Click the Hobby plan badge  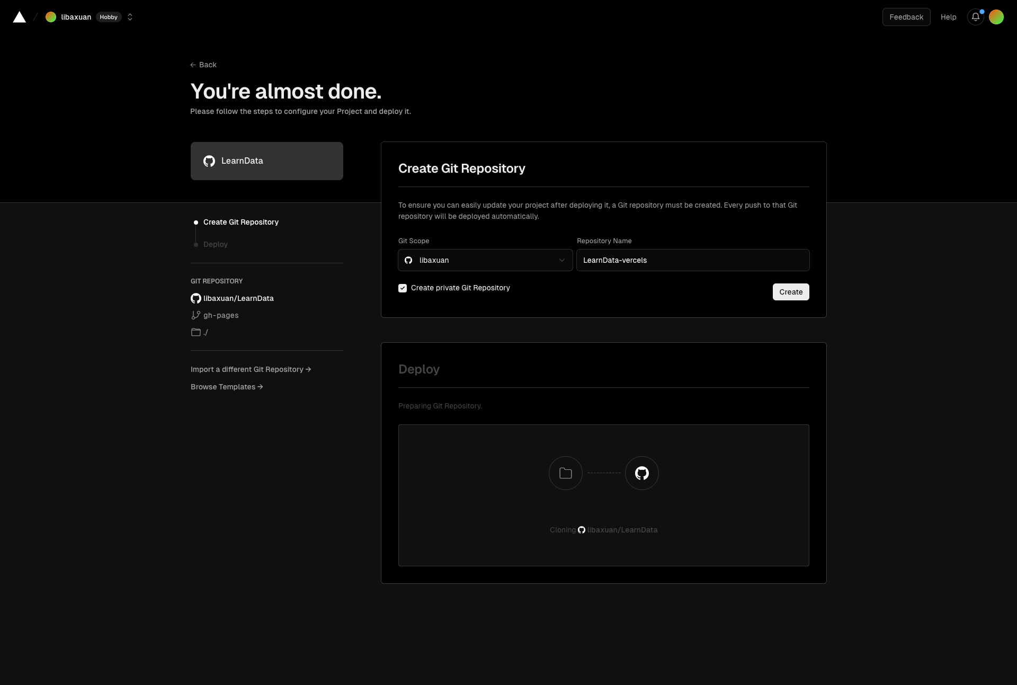point(109,17)
